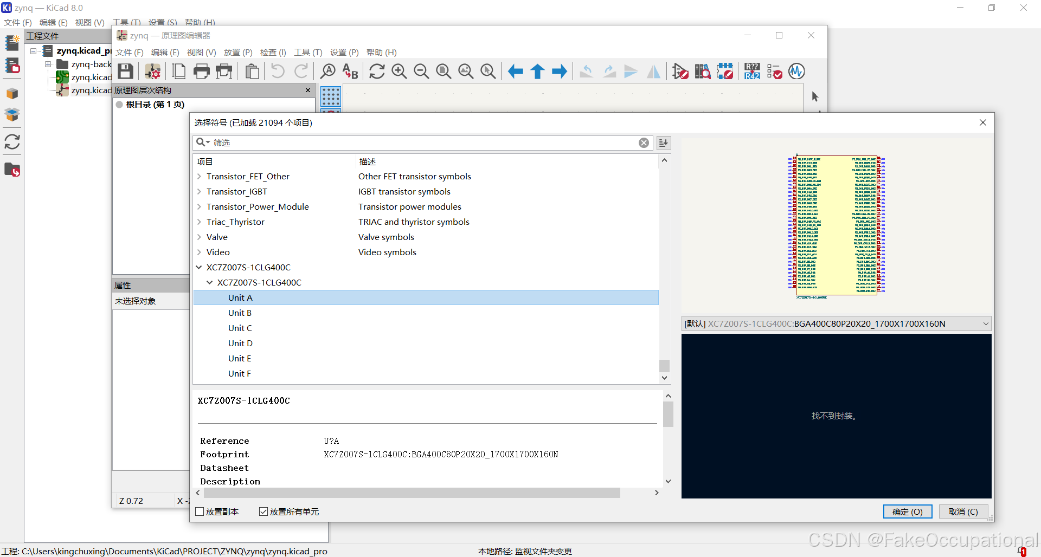The height and width of the screenshot is (557, 1041).
Task: Open Find and Replace icon
Action: tap(350, 72)
